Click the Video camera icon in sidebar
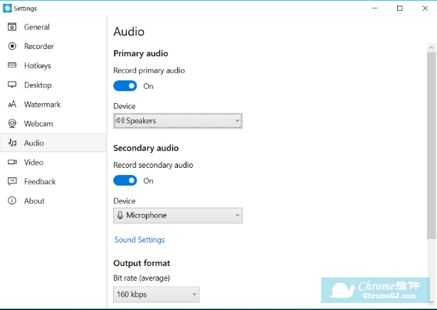The width and height of the screenshot is (437, 310). (x=11, y=162)
